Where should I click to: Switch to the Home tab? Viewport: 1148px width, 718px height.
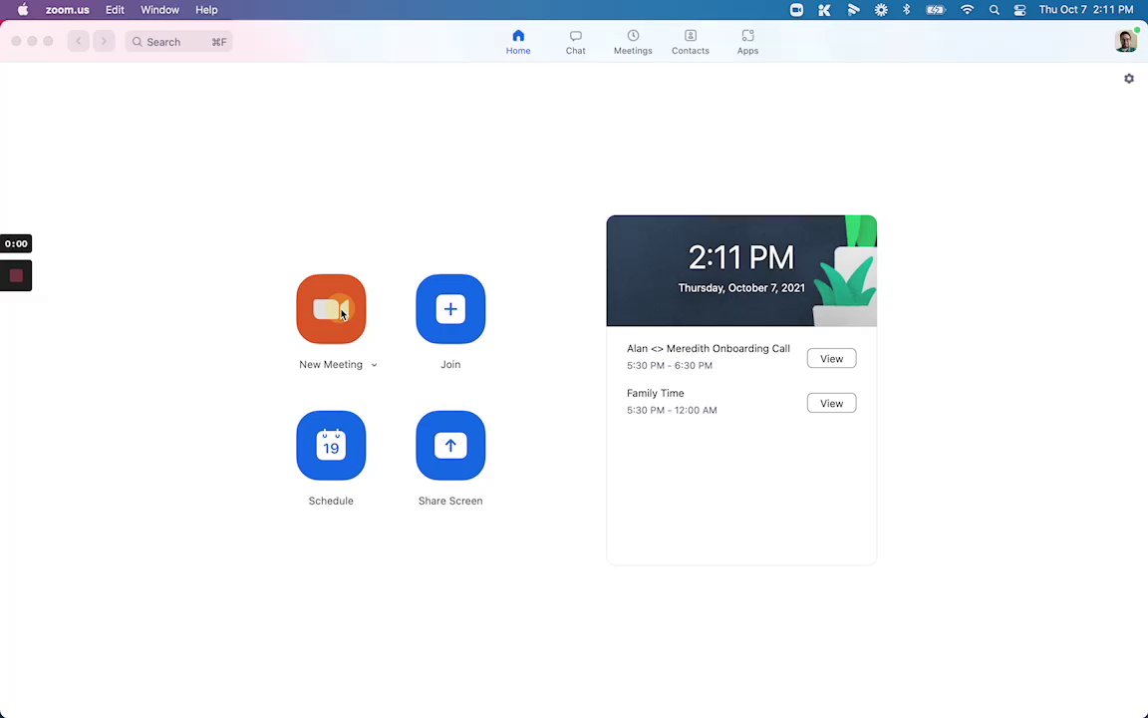[518, 42]
